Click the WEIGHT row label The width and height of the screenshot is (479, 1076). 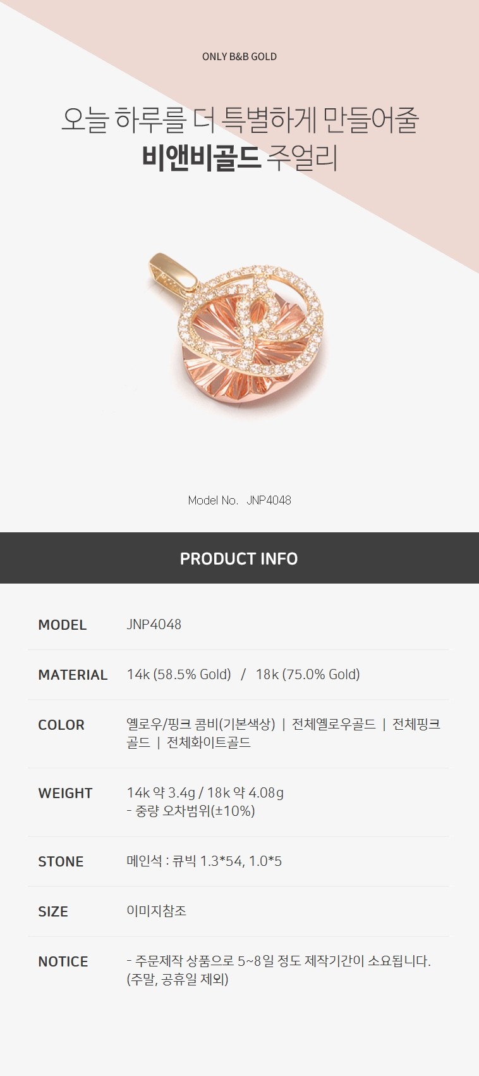(x=65, y=793)
